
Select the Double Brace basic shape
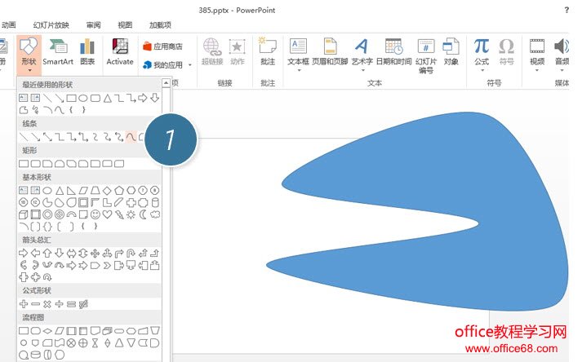47,227
